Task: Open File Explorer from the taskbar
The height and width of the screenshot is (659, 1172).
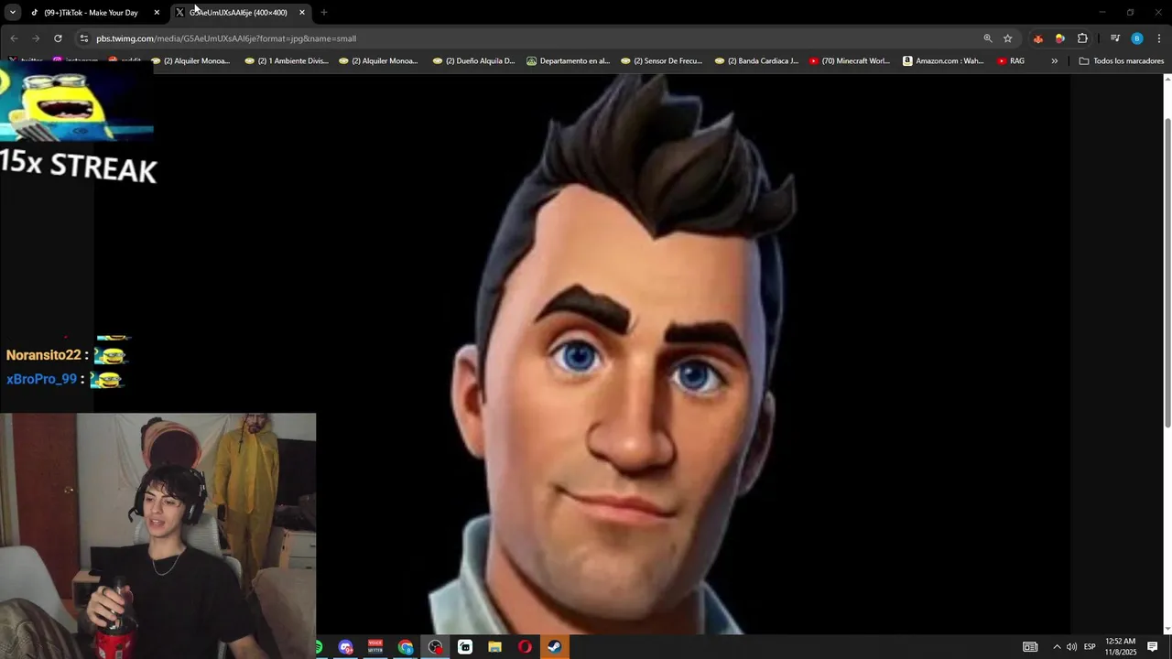Action: click(494, 647)
